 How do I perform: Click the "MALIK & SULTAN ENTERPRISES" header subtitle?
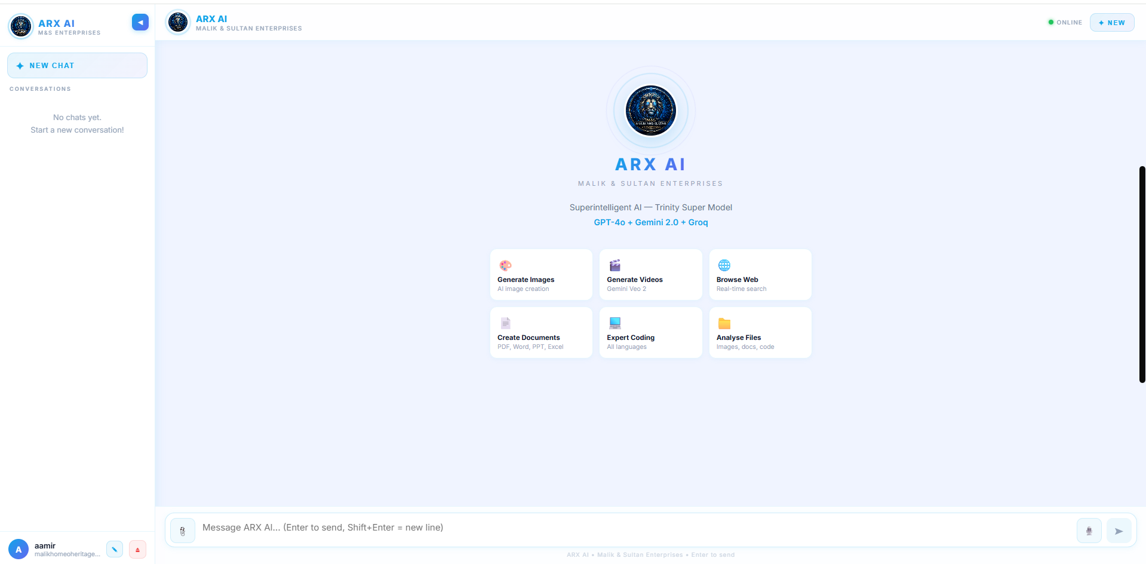coord(249,29)
